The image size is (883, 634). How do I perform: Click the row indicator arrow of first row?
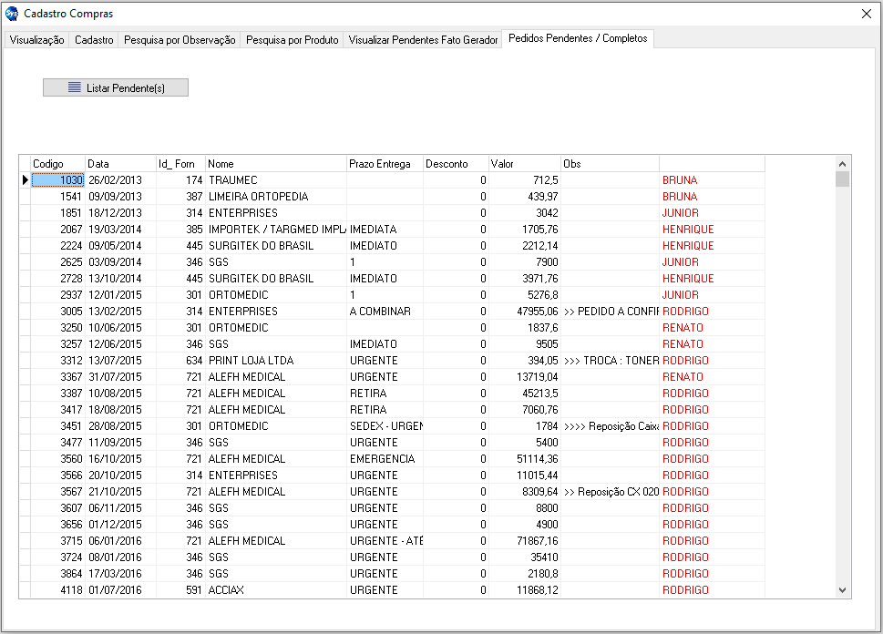[x=25, y=180]
